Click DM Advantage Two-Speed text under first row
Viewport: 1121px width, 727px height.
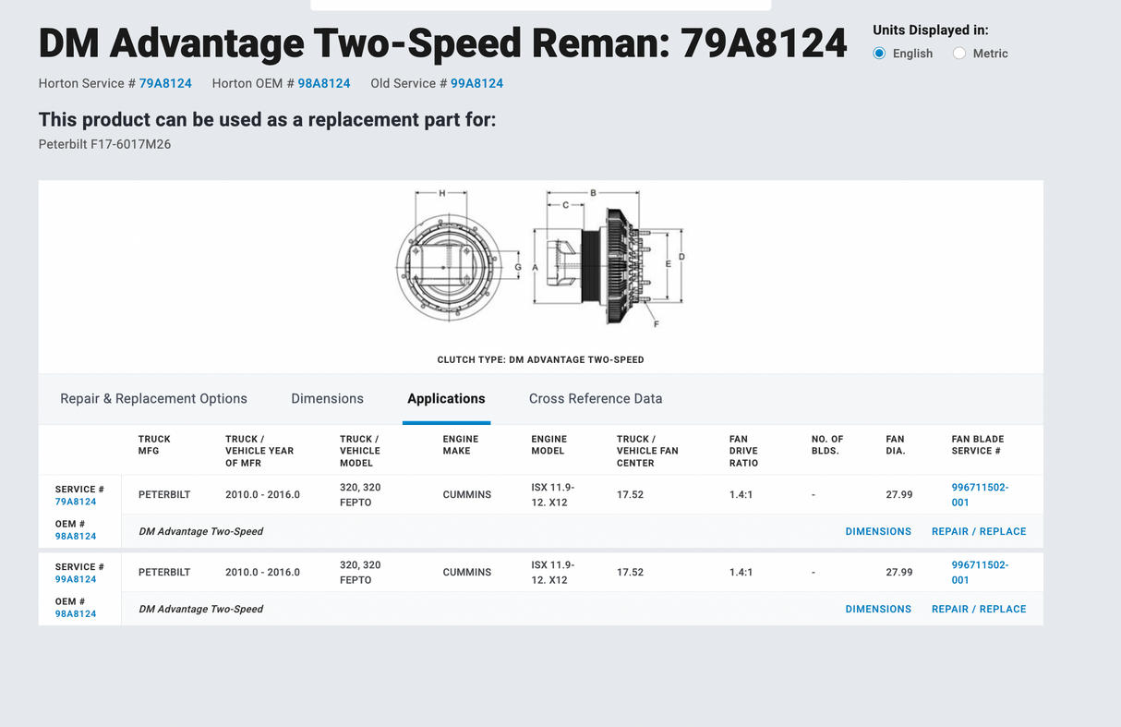201,531
